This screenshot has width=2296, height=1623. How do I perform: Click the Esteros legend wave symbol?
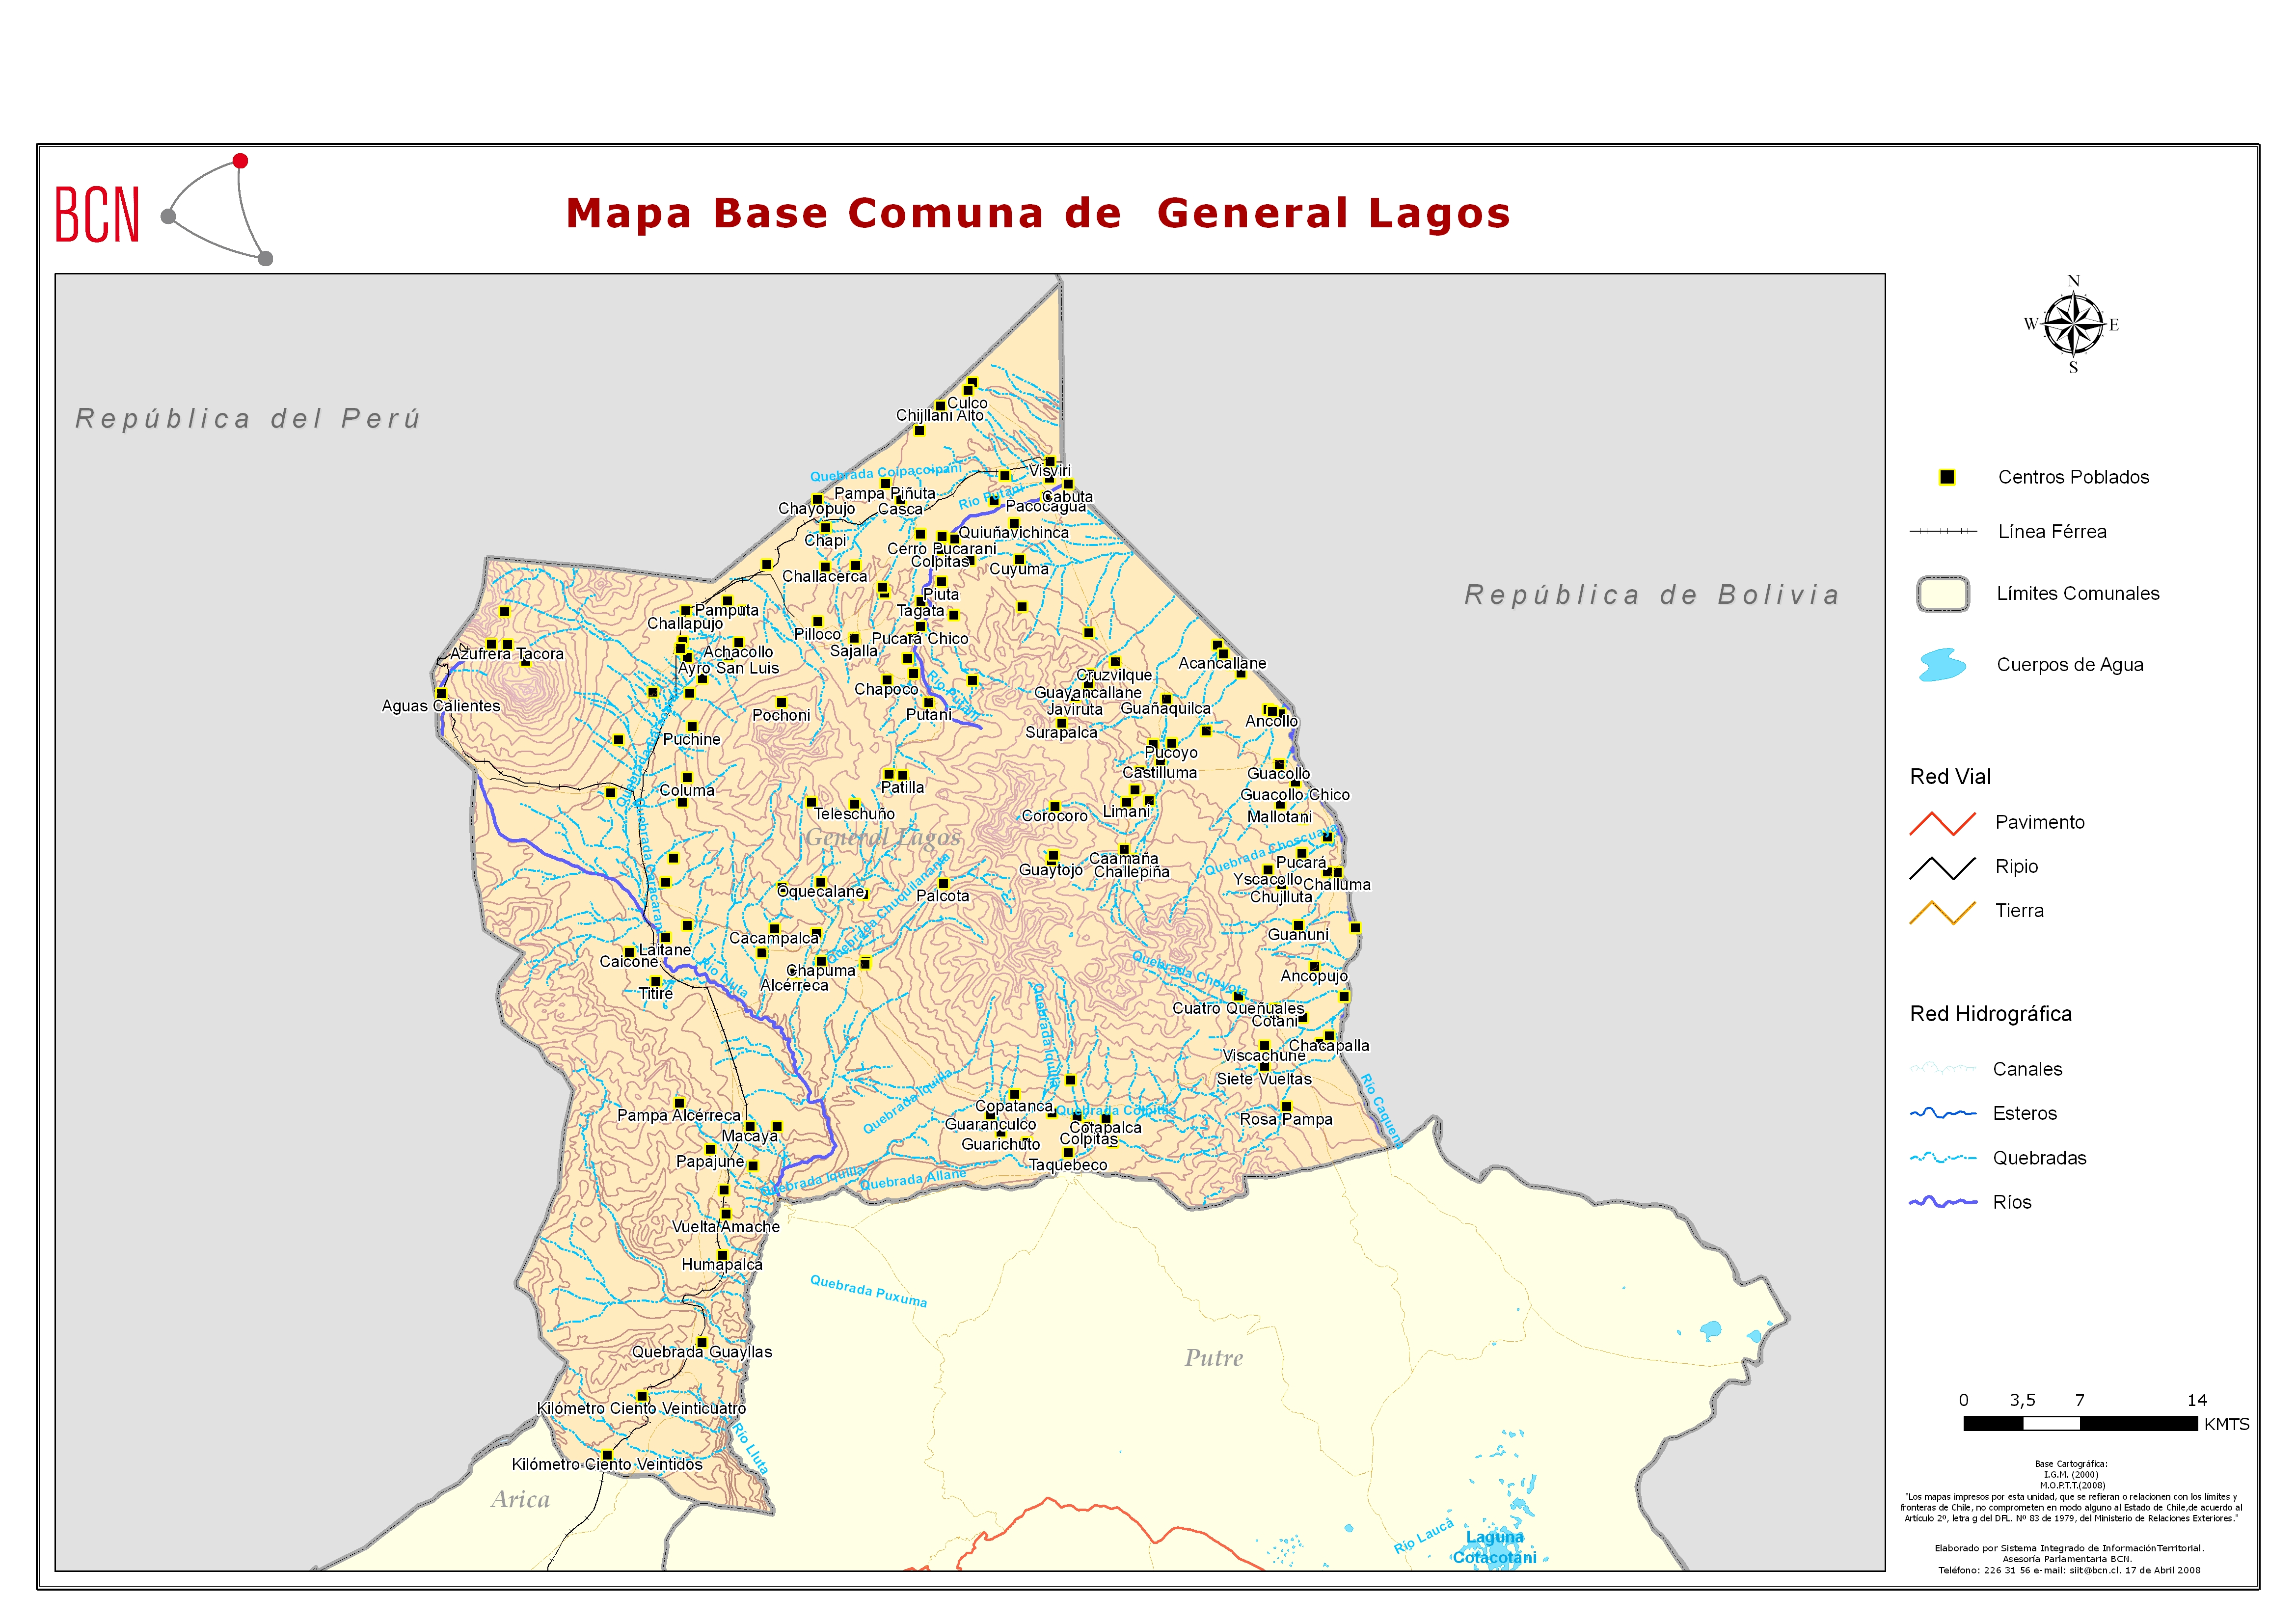pyautogui.click(x=1942, y=1113)
